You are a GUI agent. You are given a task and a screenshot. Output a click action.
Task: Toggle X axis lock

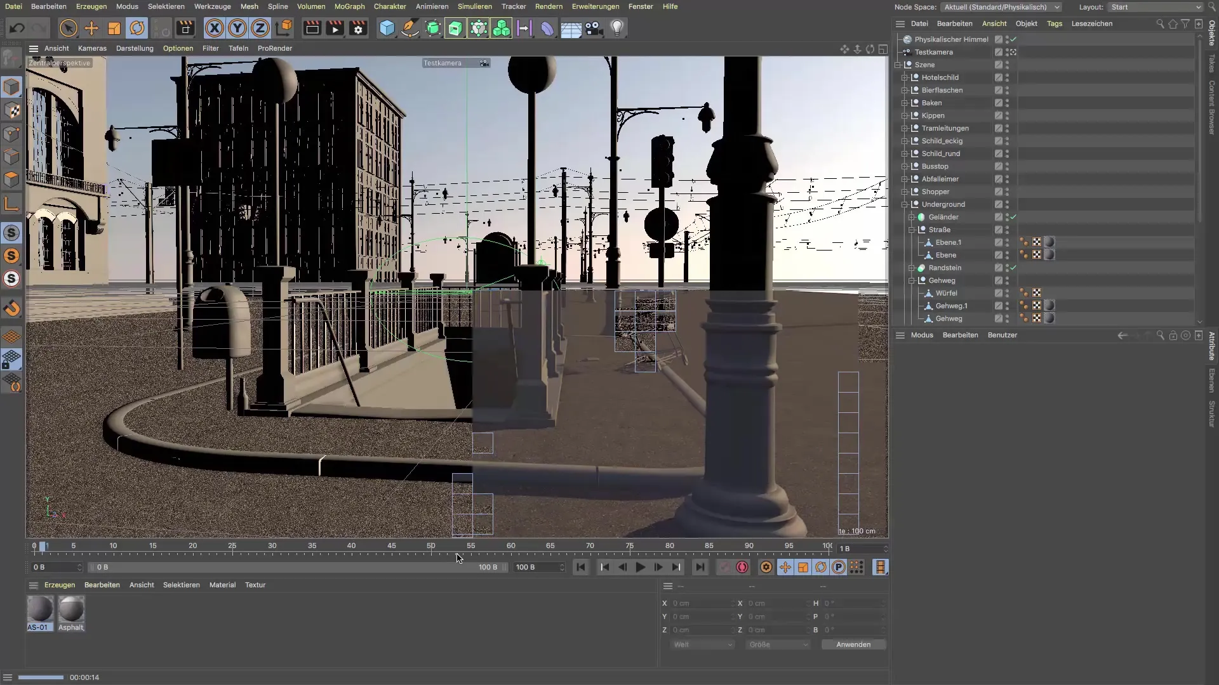tap(215, 28)
